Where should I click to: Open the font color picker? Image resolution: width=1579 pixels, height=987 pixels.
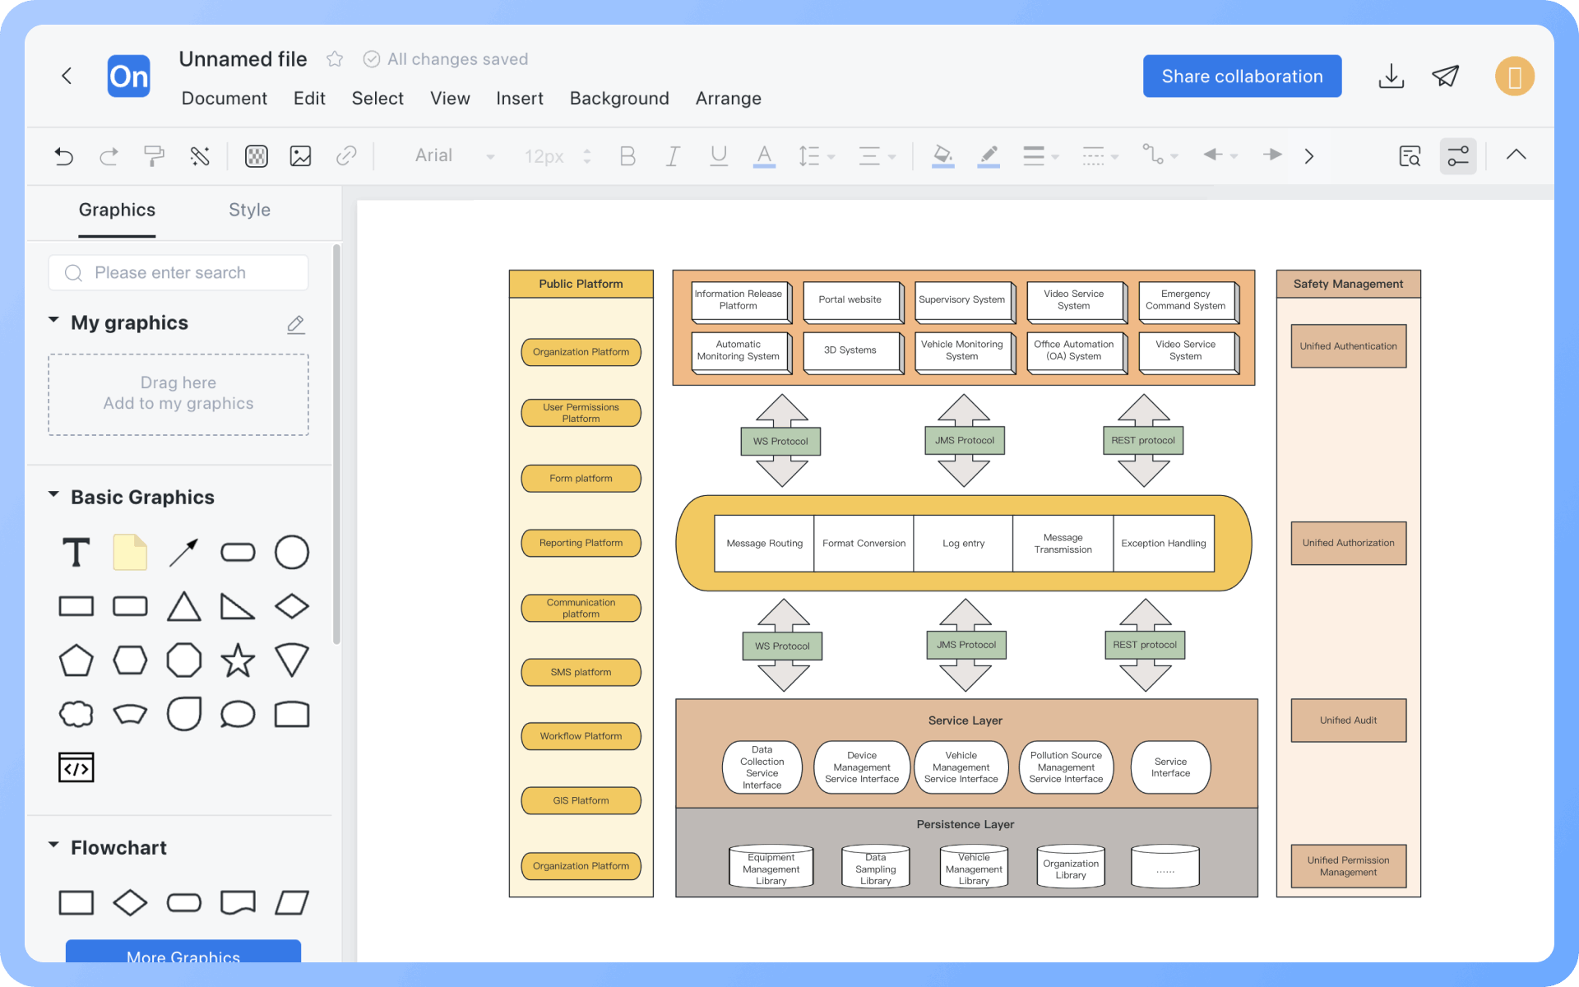pyautogui.click(x=764, y=155)
